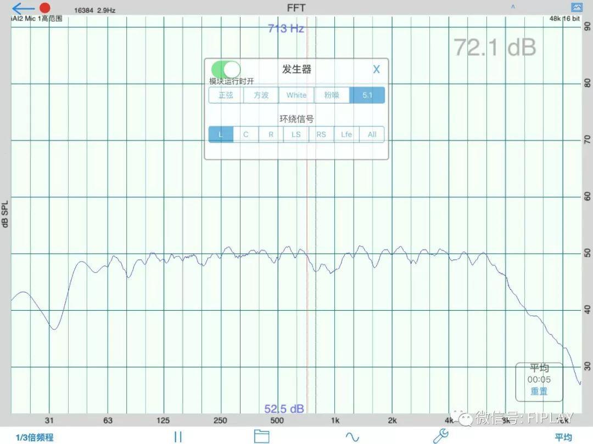Screen dimensions: 593x444
Task: Open the 1/3倍频程 octave resolution selector
Action: click(35, 437)
